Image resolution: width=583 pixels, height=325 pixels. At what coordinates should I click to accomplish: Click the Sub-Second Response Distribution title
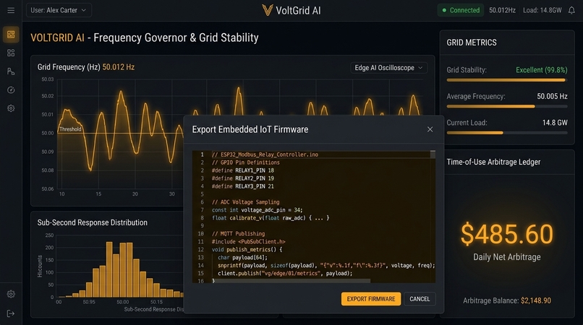[x=92, y=222]
